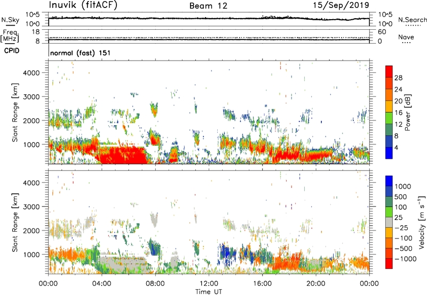Click the '16:00' time axis tick label
The image size is (427, 295).
[262, 284]
